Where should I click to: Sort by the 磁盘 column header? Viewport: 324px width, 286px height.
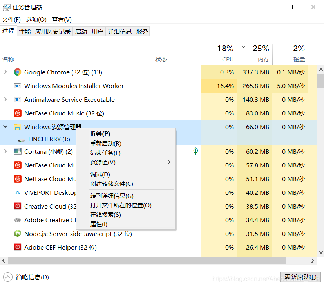pyautogui.click(x=290, y=55)
